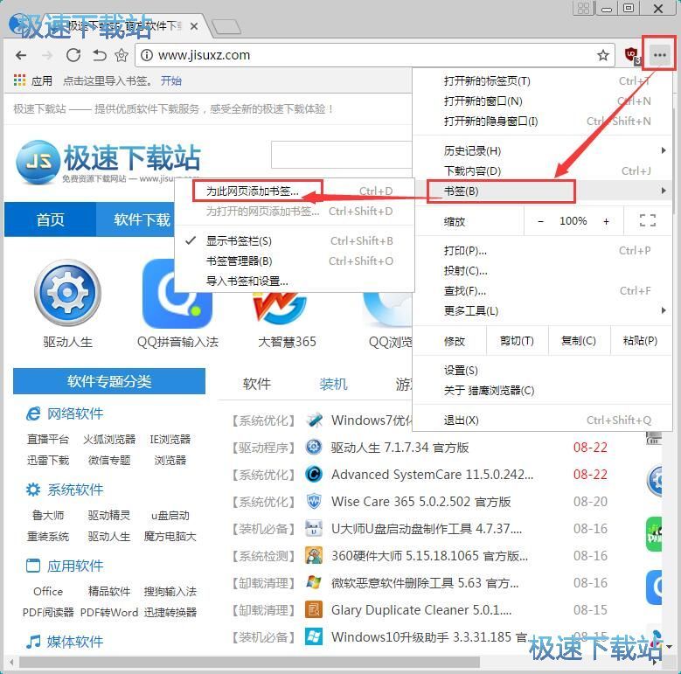Image resolution: width=681 pixels, height=674 pixels.
Task: Toggle 显示书签栏 checked menu item
Action: click(x=294, y=240)
